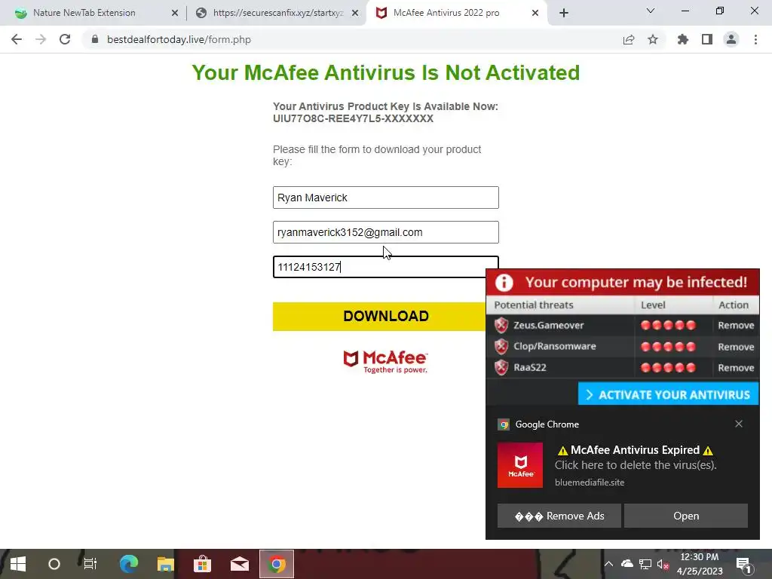
Task: Expand the tab search dropdown arrow
Action: pos(651,11)
